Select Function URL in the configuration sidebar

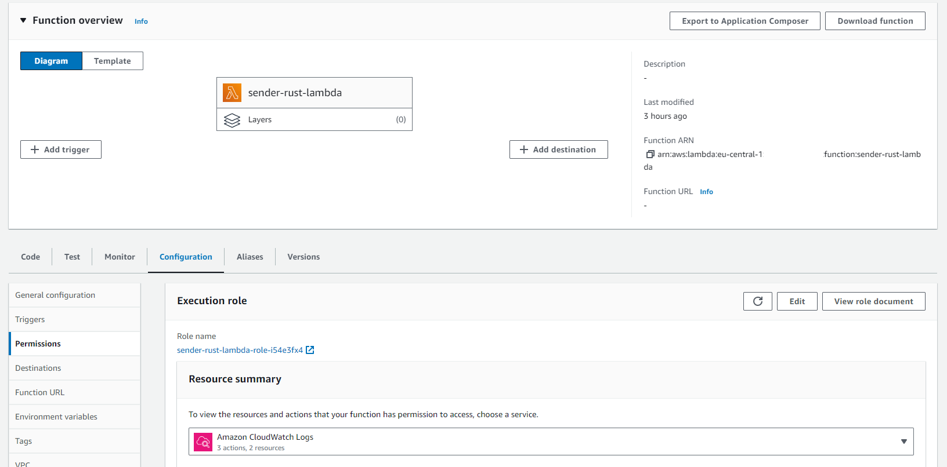point(75,392)
